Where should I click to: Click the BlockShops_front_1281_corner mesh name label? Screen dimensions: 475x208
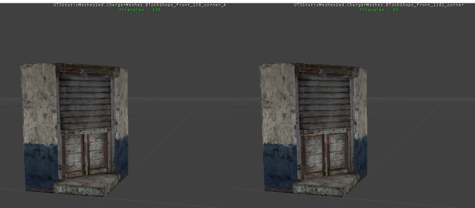[379, 5]
